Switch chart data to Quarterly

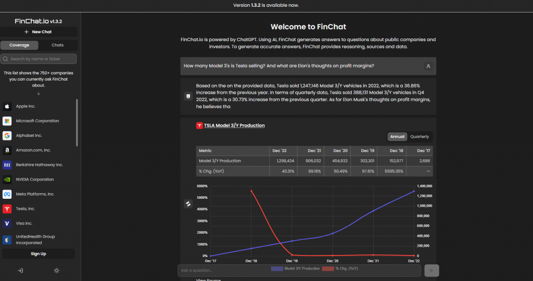coord(420,137)
